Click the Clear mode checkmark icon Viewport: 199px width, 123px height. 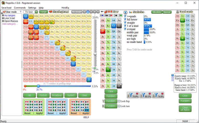click(4, 12)
